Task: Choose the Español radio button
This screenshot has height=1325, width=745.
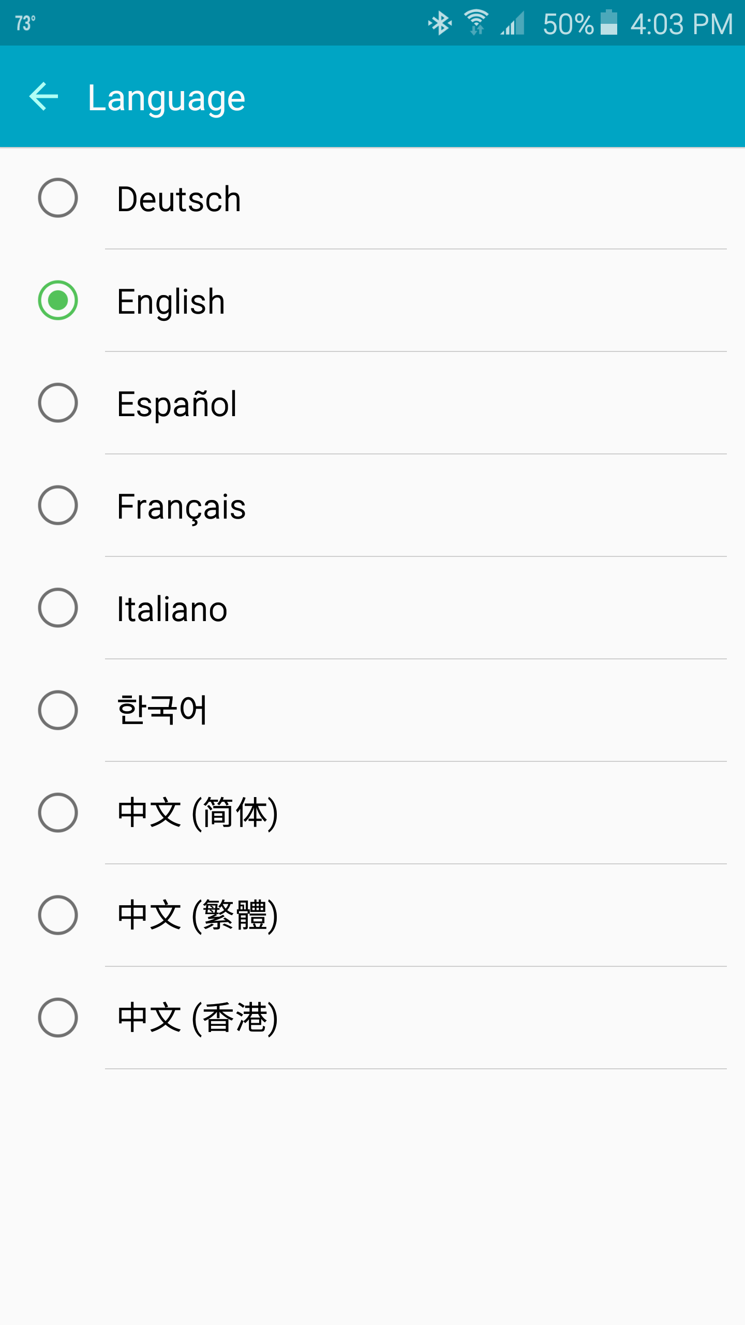Action: point(58,403)
